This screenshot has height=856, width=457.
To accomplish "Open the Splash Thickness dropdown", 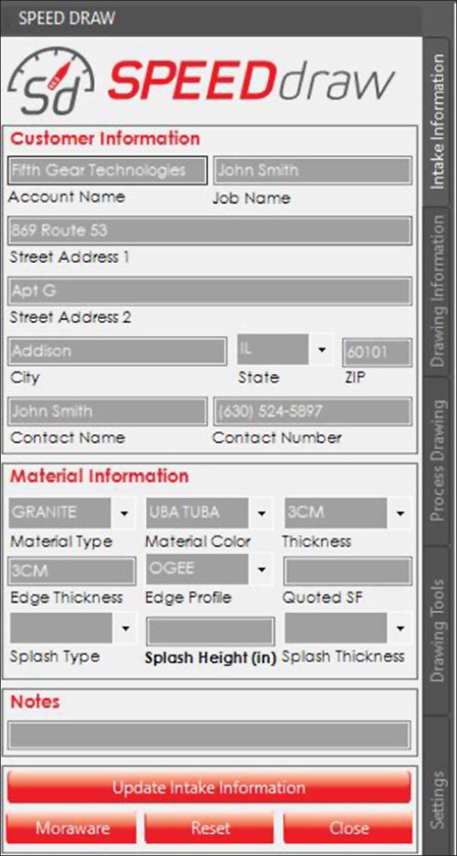I will (400, 628).
